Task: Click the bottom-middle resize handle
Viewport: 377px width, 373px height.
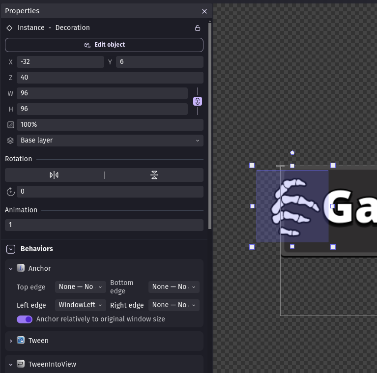Action: point(292,246)
